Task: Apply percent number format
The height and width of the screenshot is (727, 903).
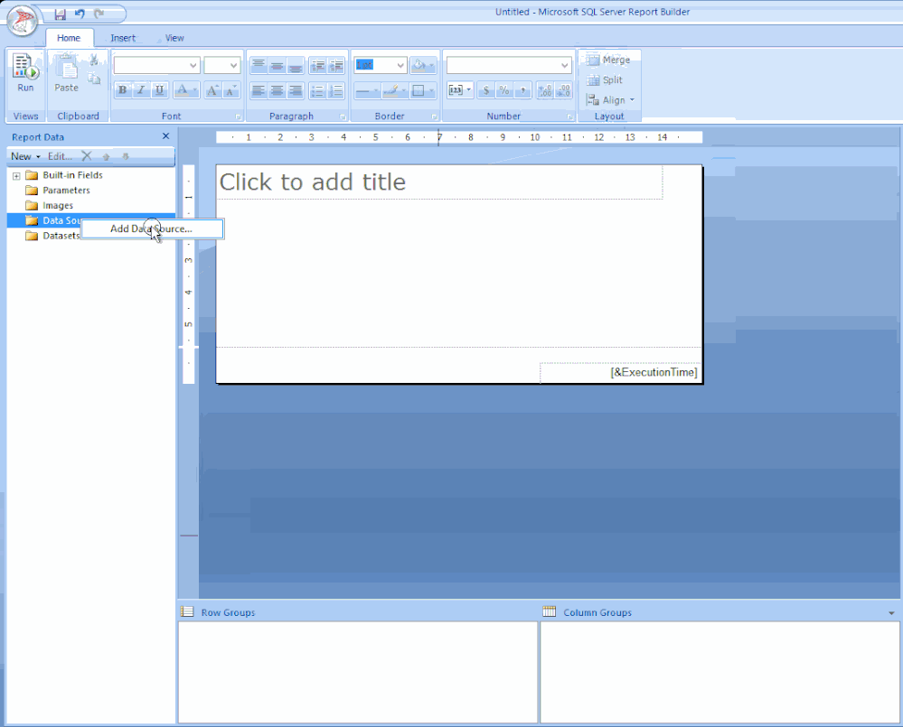Action: tap(504, 90)
